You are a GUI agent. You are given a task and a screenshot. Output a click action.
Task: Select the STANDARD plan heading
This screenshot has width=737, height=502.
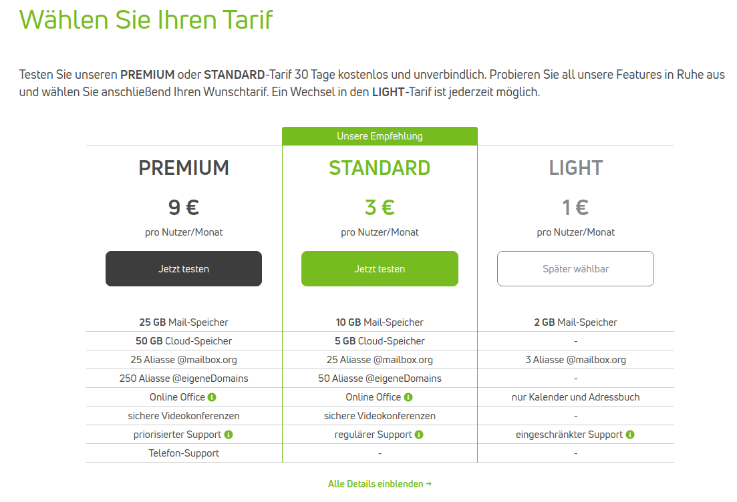click(380, 168)
